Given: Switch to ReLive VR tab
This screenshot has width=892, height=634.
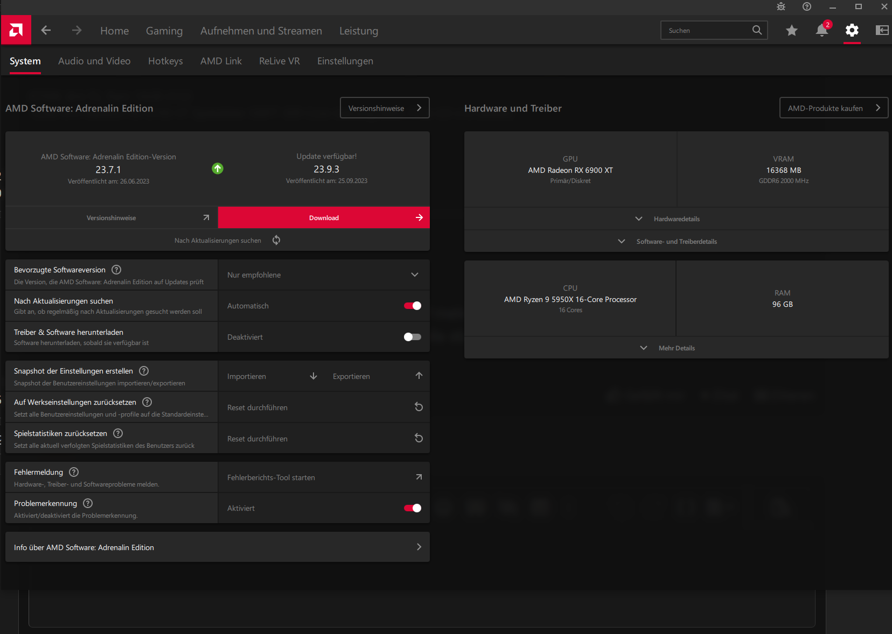Looking at the screenshot, I should click(x=280, y=61).
